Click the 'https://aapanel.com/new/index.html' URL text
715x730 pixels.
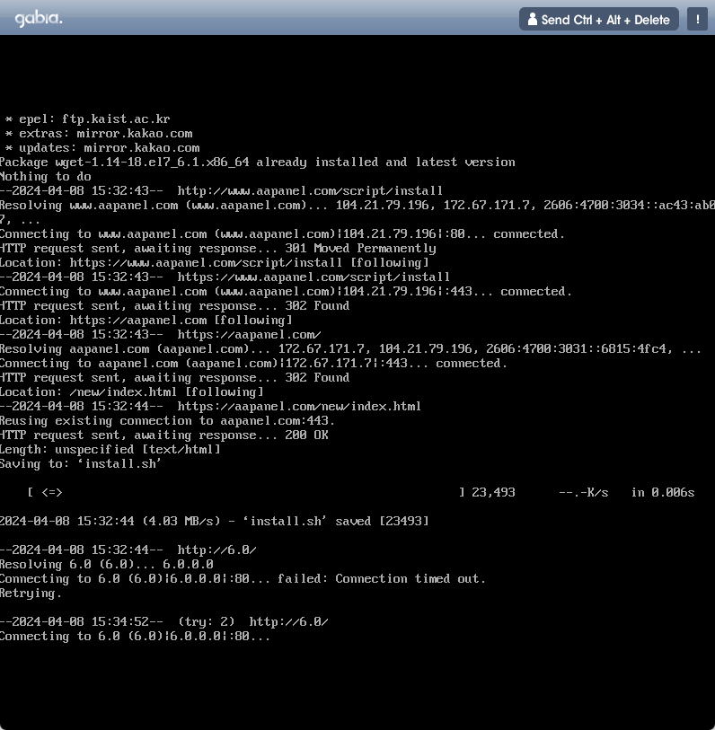pos(299,407)
